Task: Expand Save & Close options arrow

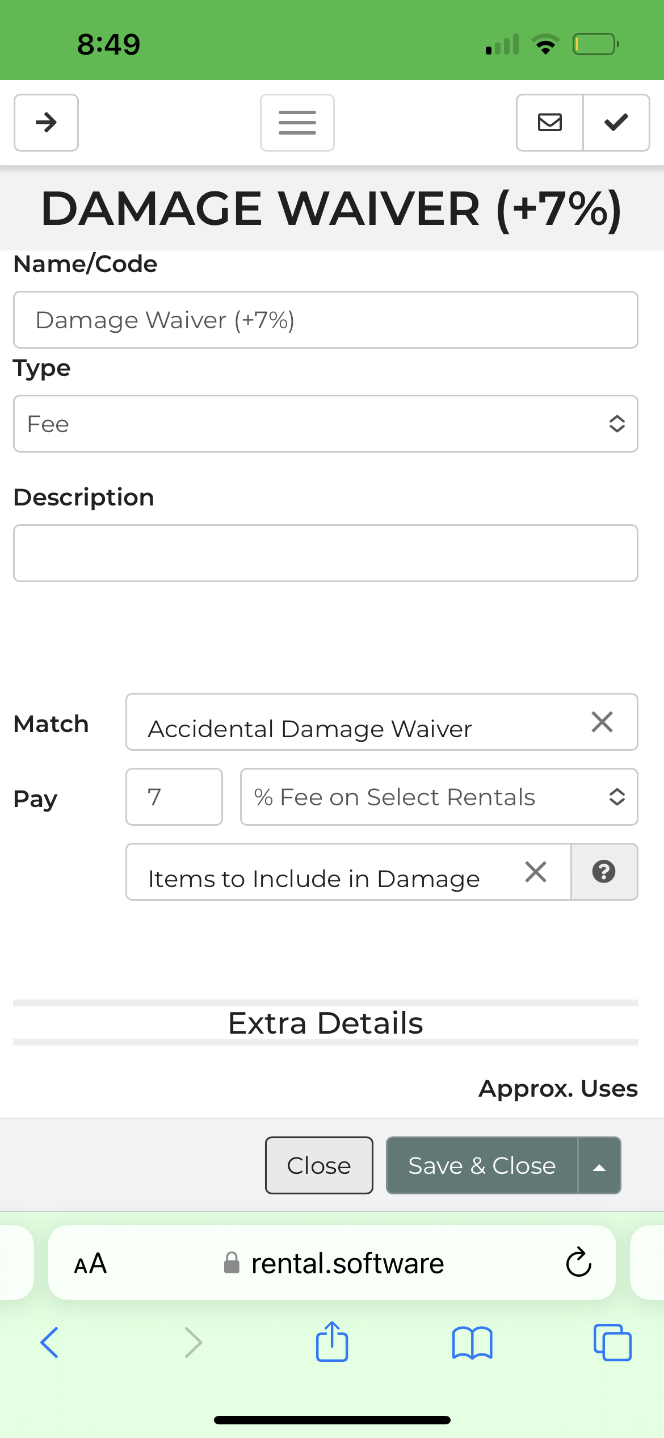Action: coord(599,1165)
